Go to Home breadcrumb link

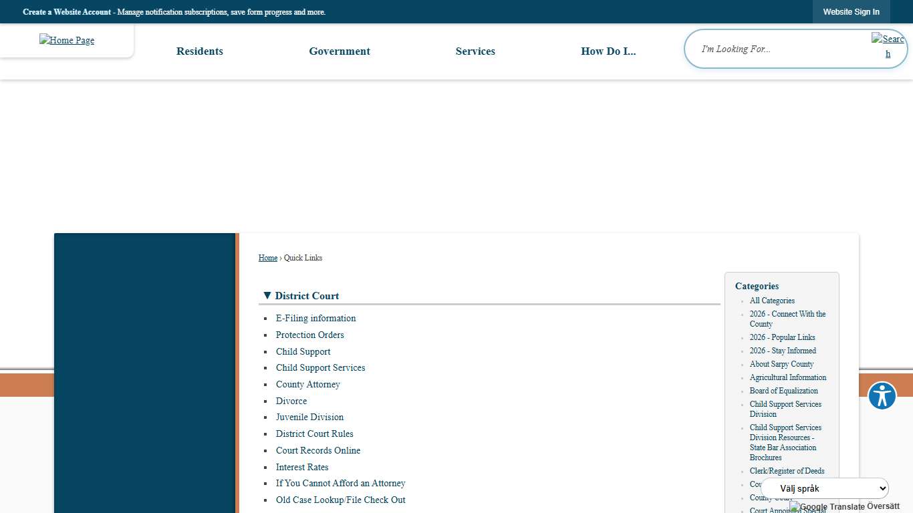(267, 258)
